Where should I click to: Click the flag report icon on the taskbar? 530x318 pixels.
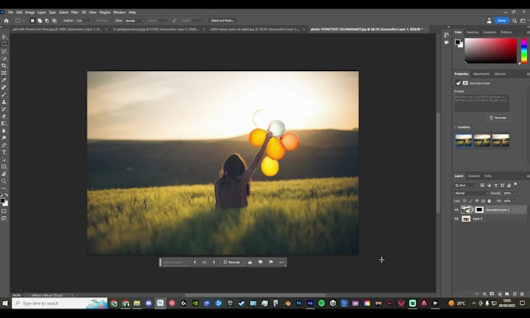[270, 262]
